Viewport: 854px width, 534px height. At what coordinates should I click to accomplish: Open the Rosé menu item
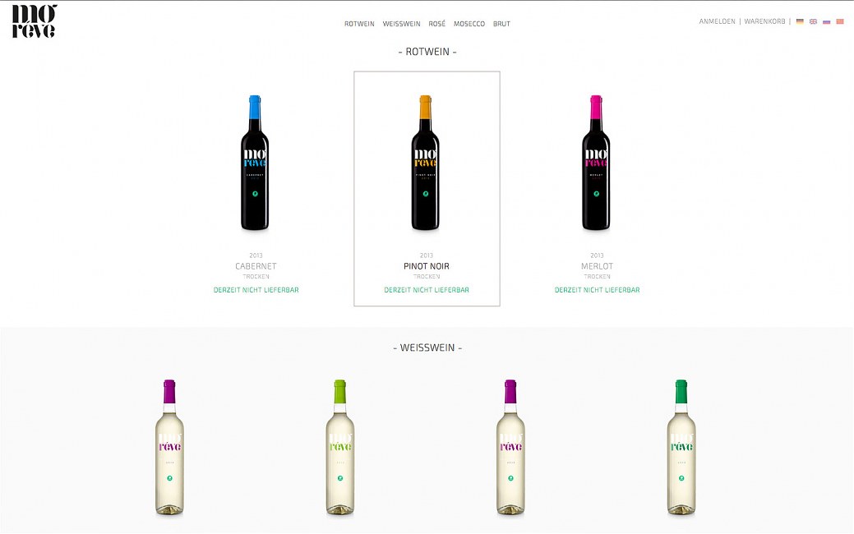[436, 24]
